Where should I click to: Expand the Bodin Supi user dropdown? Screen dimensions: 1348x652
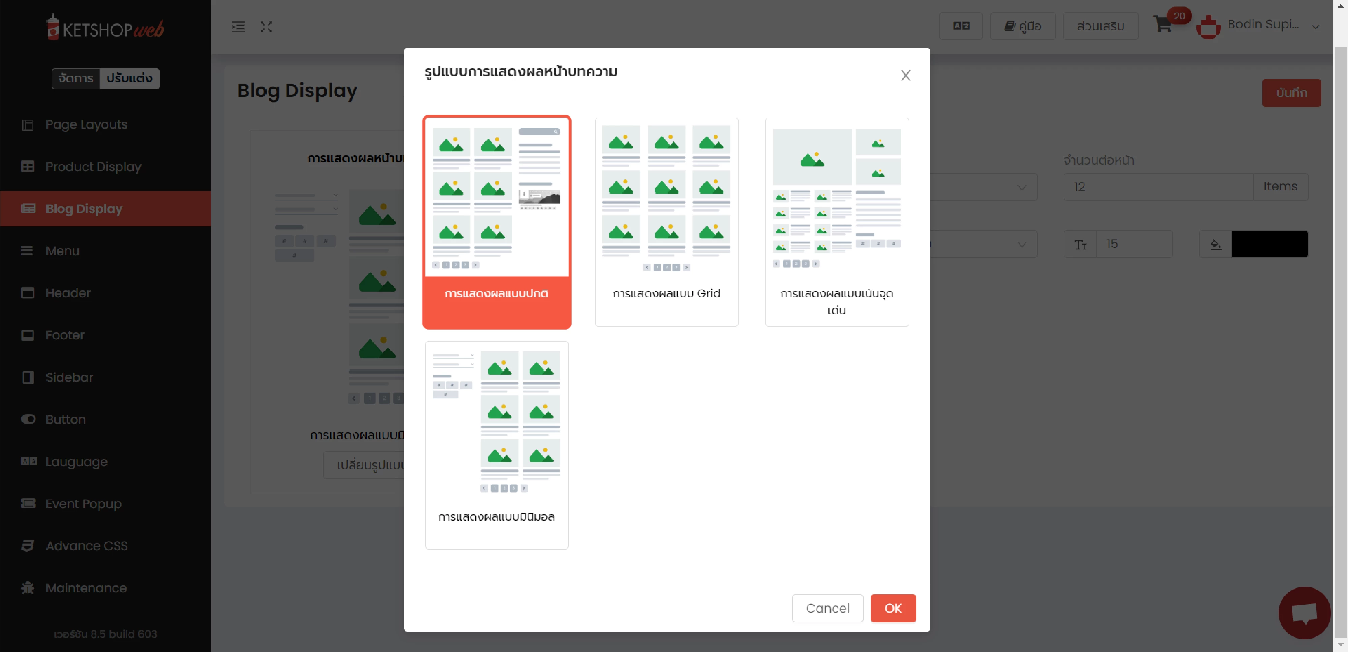click(1316, 27)
